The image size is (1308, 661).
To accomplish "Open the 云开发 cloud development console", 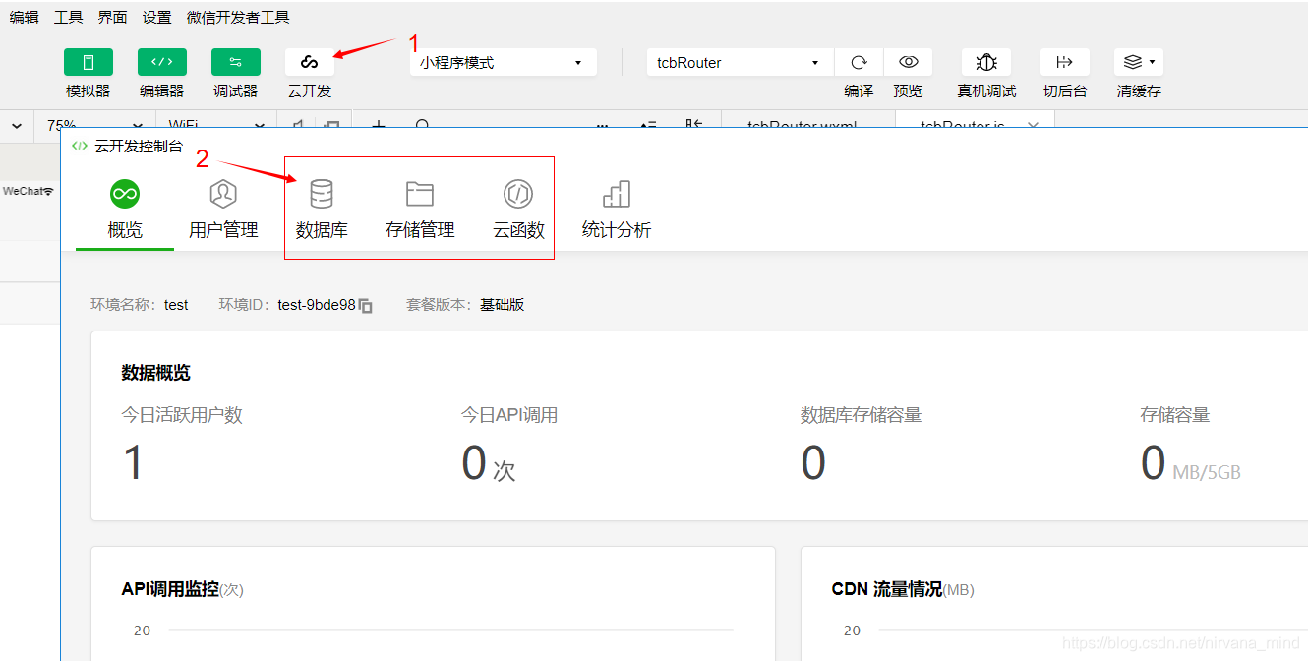I will (310, 62).
